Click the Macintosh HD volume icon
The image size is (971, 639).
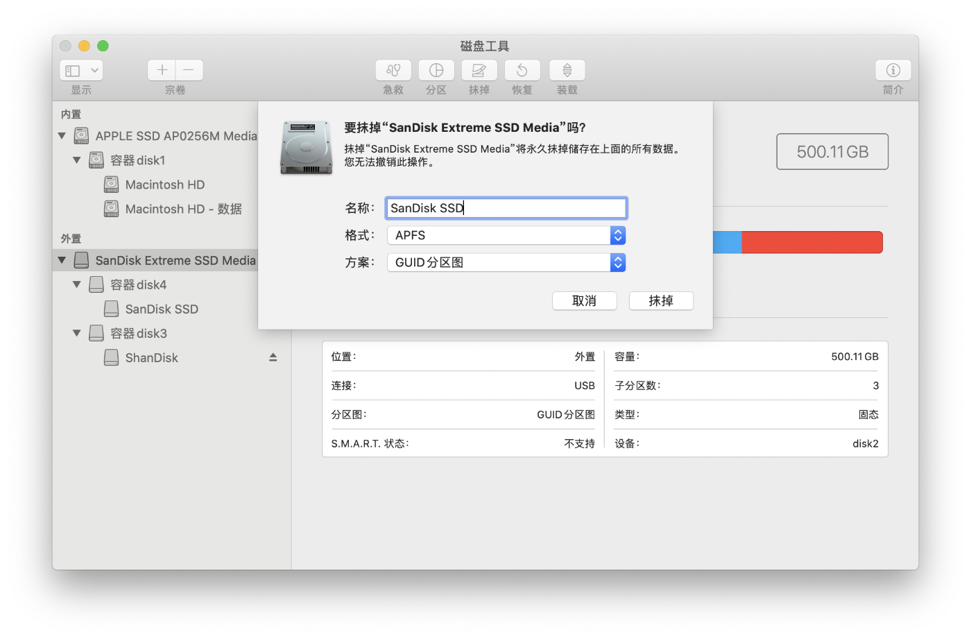[x=111, y=185]
